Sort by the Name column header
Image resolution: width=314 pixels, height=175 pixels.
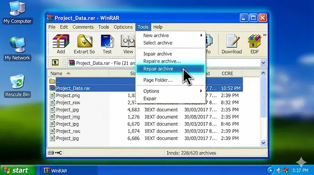(x=57, y=73)
